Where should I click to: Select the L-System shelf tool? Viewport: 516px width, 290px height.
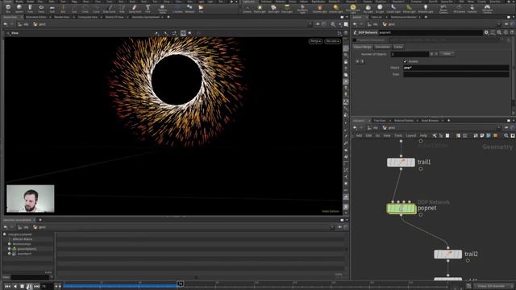pos(177,8)
